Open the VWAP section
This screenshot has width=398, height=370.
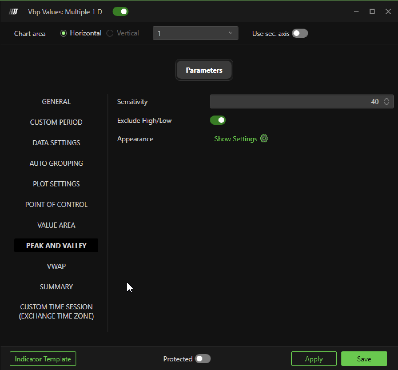point(56,266)
